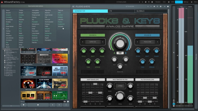
Task: Click the MIX label button
Action: [x=120, y=53]
